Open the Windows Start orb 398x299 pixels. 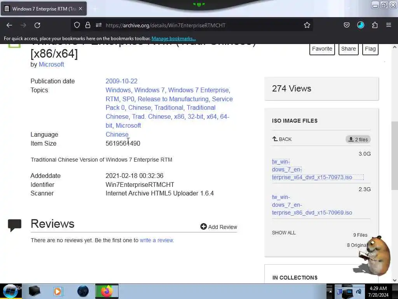[10, 291]
